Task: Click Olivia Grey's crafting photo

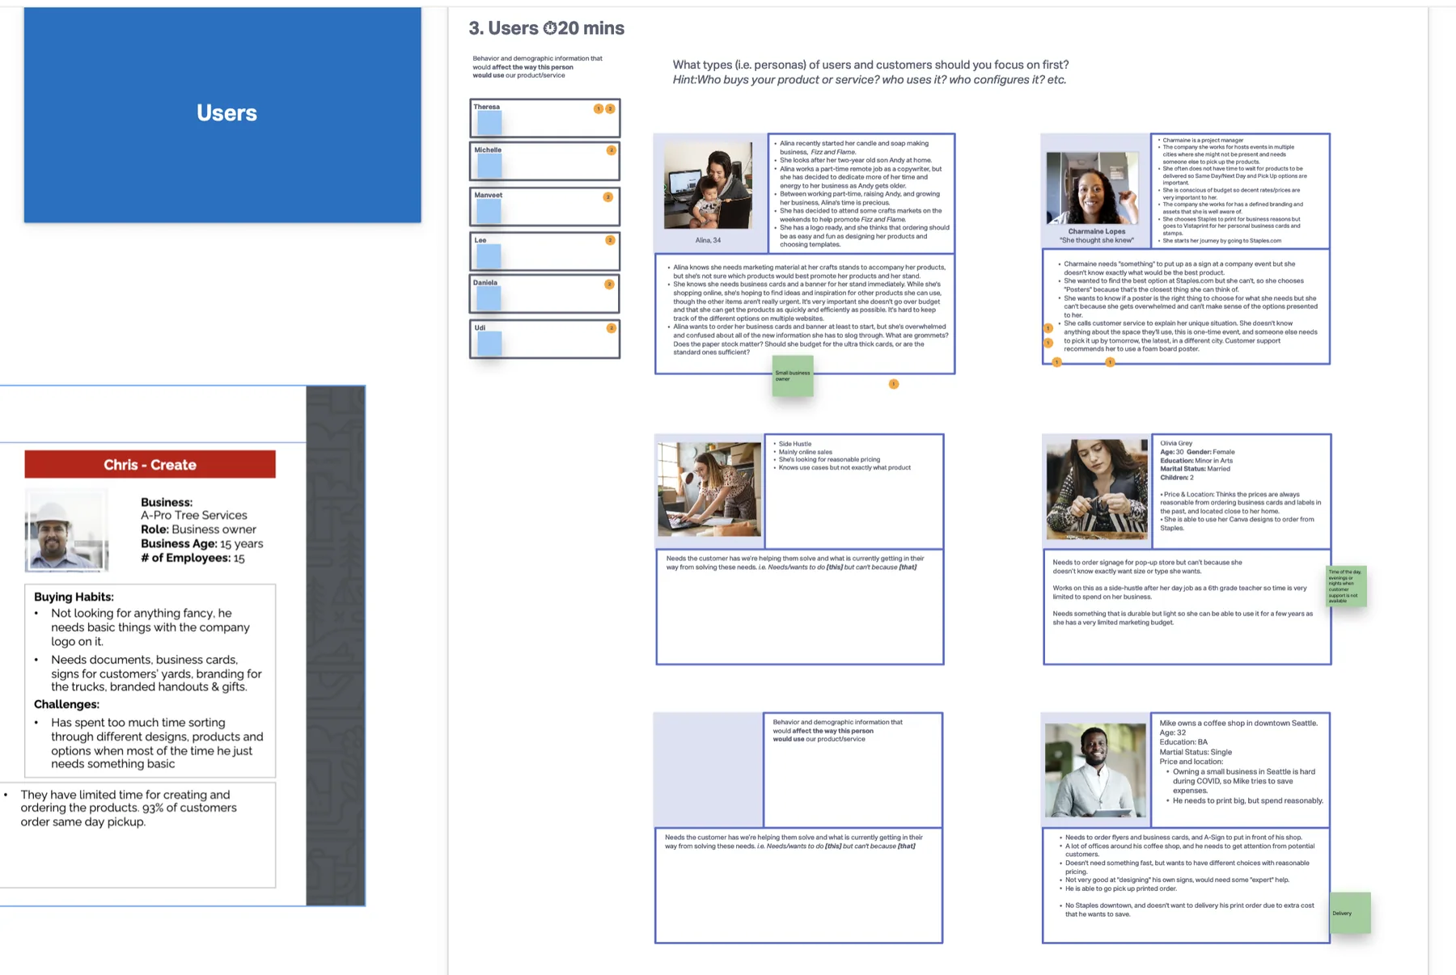Action: (x=1097, y=489)
